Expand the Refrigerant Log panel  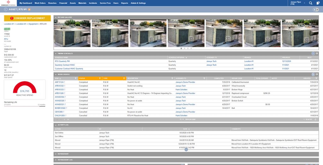pyautogui.click(x=56, y=160)
